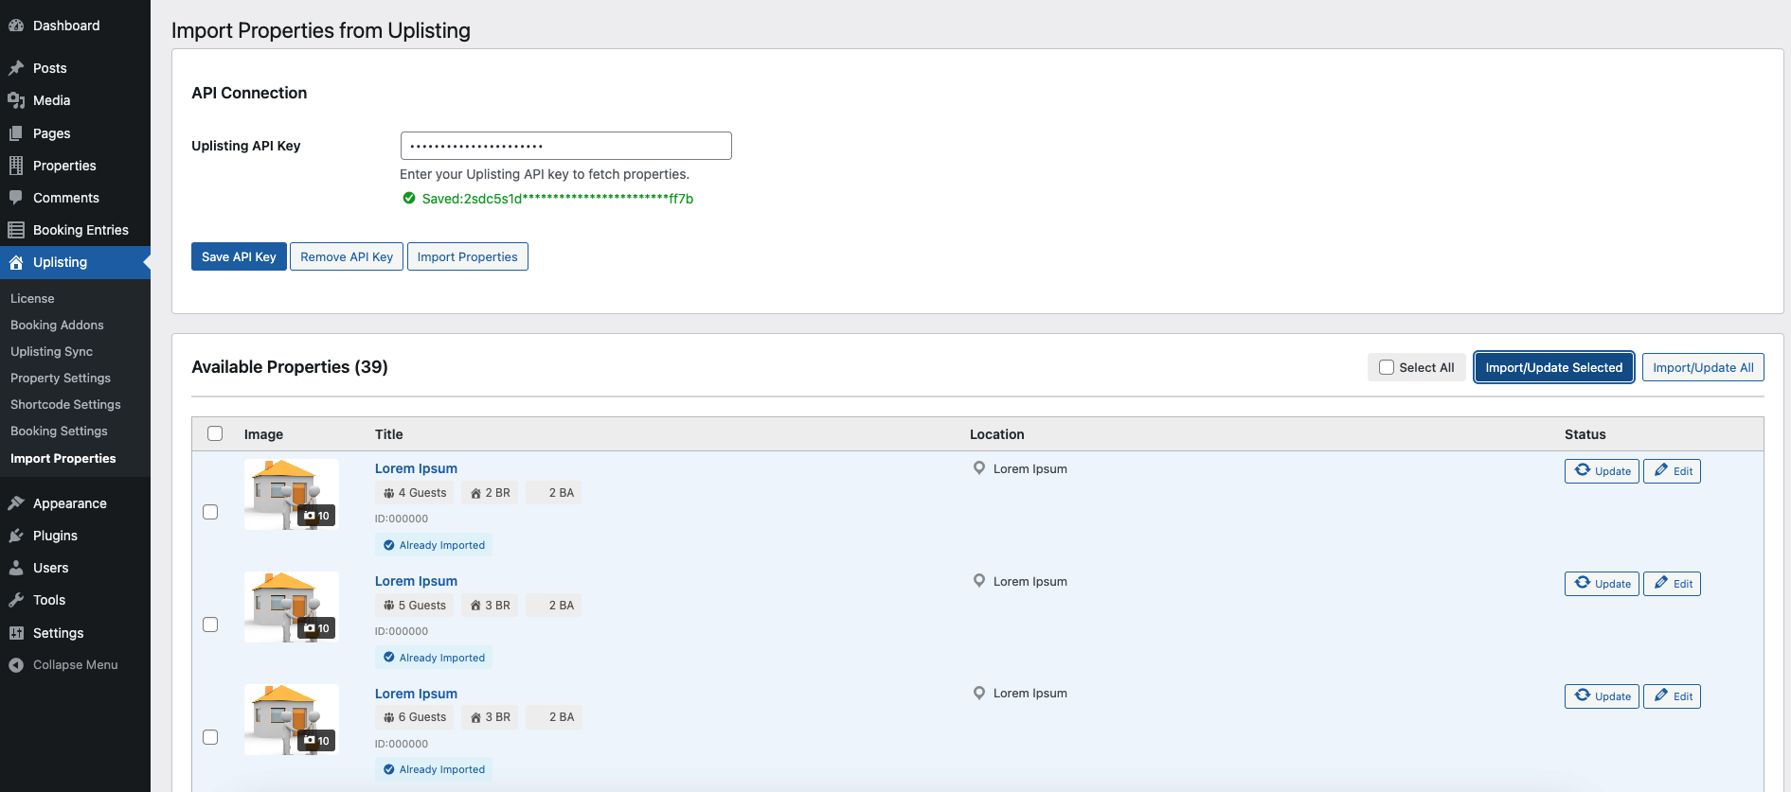Click Update button for 5 Guests property
The image size is (1791, 792).
(x=1602, y=584)
